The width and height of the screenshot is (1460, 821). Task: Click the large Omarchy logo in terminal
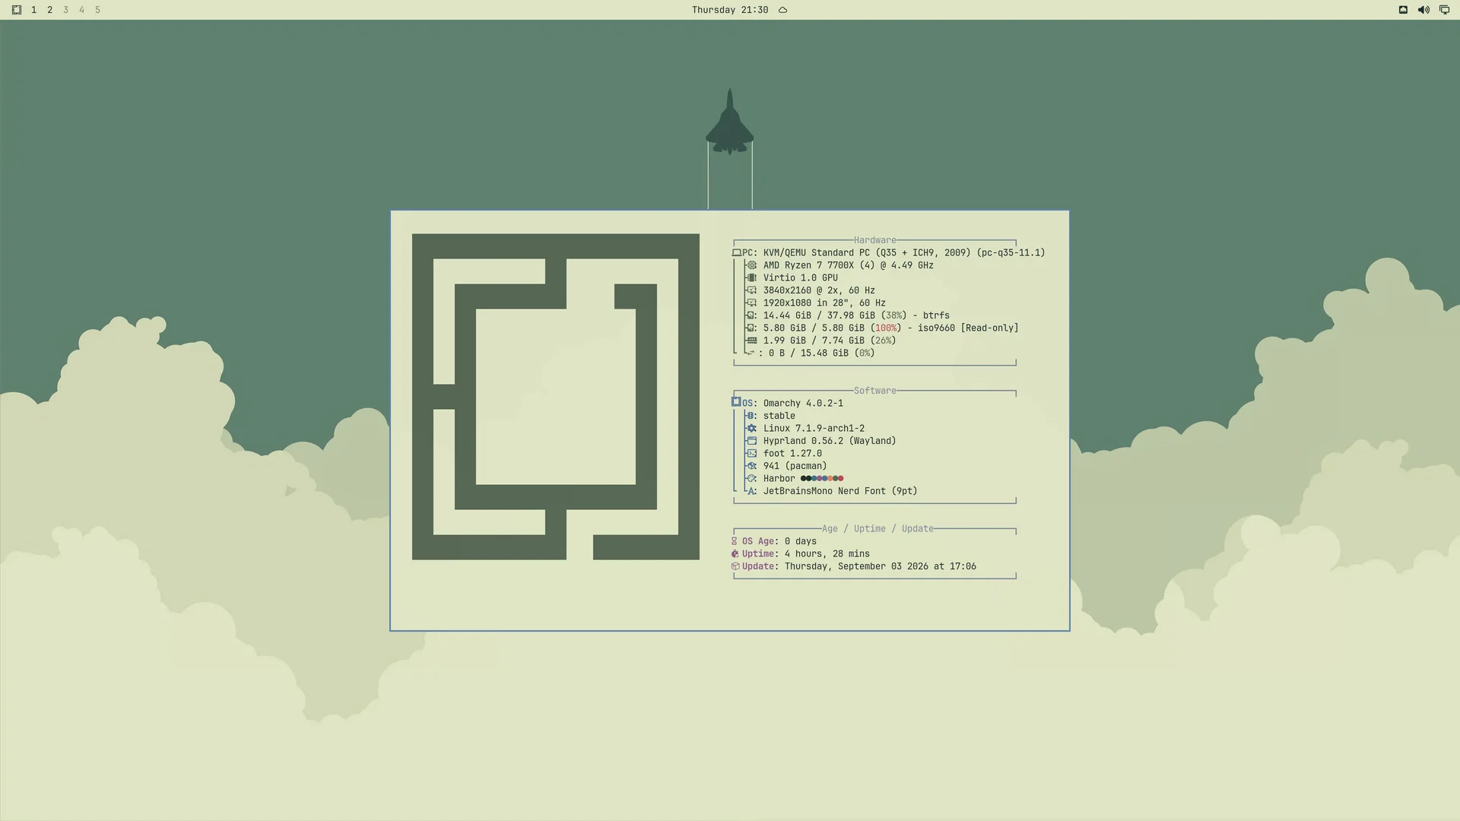pyautogui.click(x=555, y=397)
